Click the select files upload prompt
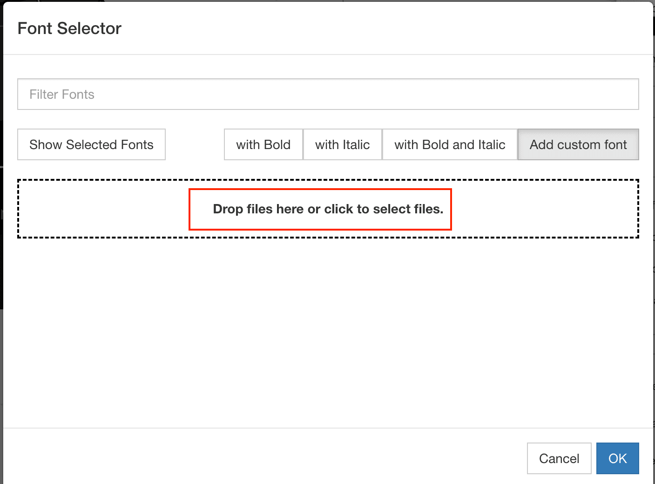The height and width of the screenshot is (484, 655). (x=328, y=209)
